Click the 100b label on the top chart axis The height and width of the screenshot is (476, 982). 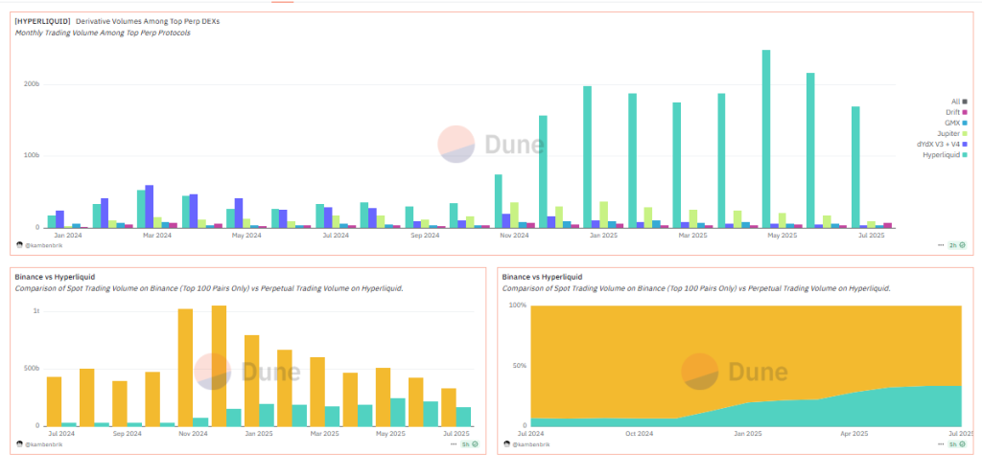[33, 155]
